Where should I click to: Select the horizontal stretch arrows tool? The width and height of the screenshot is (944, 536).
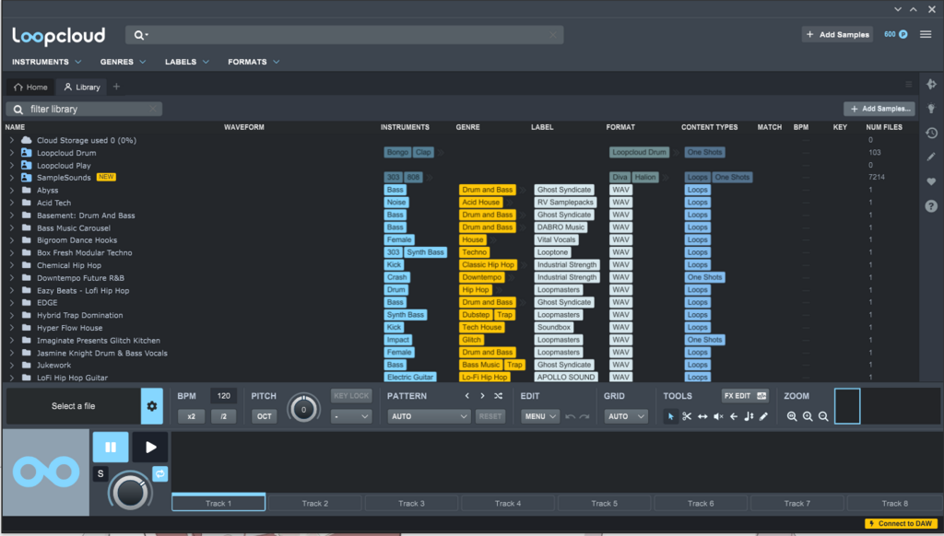(x=702, y=416)
